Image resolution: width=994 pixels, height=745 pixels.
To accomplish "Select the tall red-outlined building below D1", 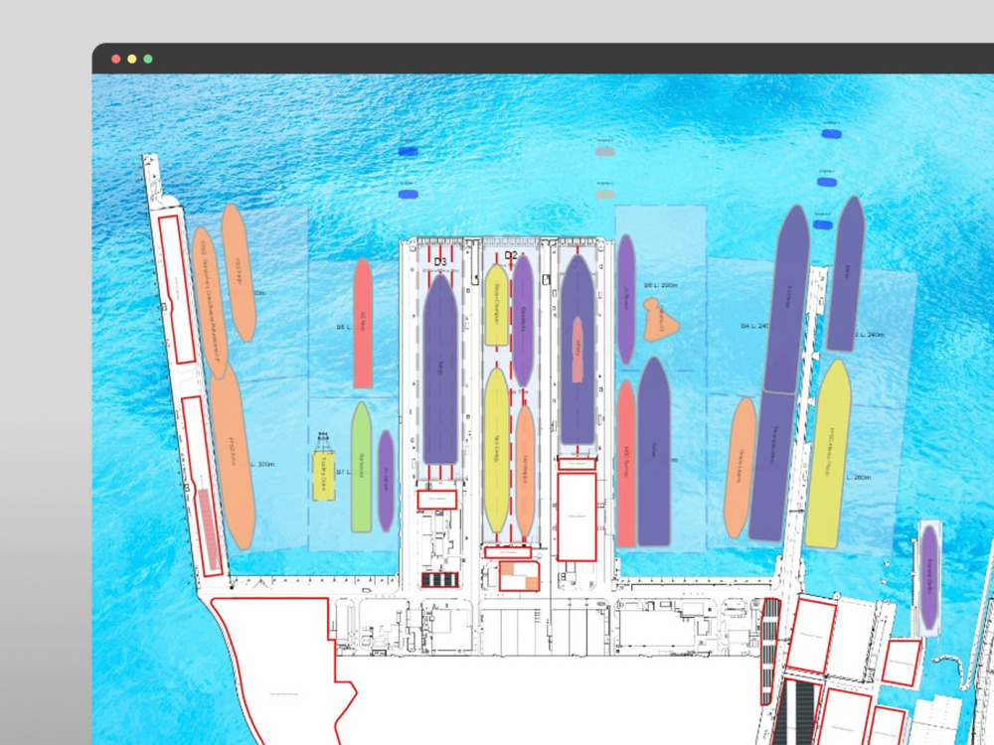I will pyautogui.click(x=577, y=517).
